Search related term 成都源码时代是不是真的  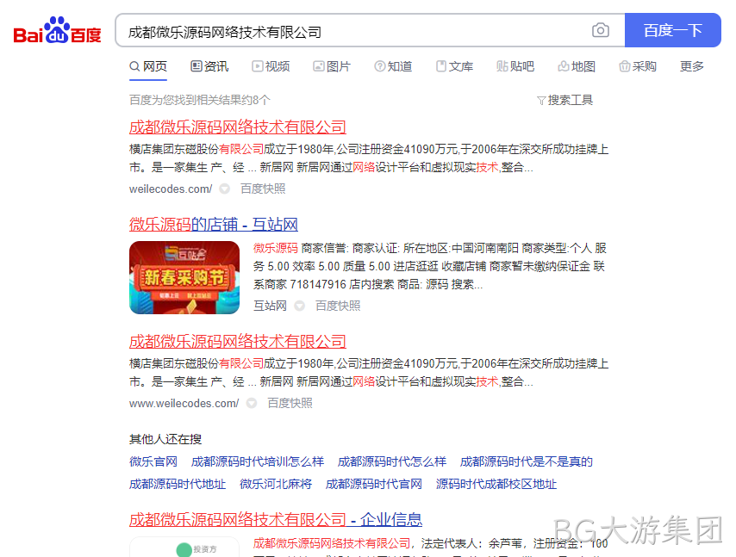[x=527, y=461]
